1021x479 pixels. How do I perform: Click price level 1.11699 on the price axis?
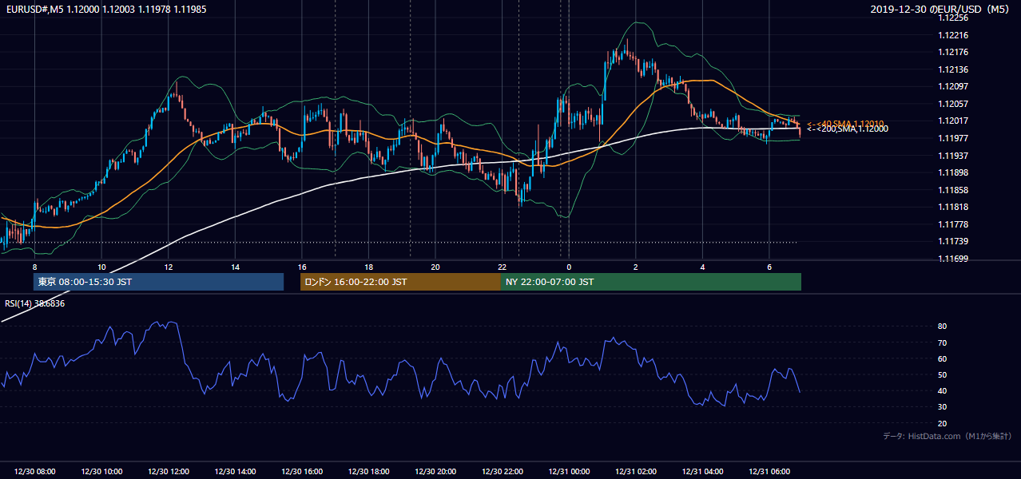952,259
